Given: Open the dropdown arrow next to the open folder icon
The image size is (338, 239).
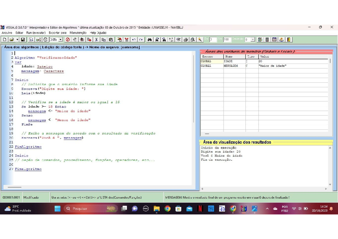Looking at the screenshot, I should (x=17, y=40).
